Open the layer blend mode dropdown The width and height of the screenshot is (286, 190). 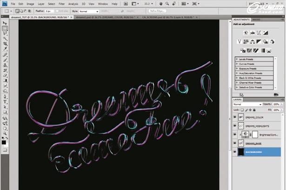click(247, 104)
